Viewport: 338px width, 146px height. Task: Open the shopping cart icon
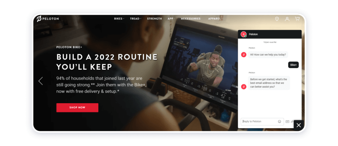coord(297,19)
